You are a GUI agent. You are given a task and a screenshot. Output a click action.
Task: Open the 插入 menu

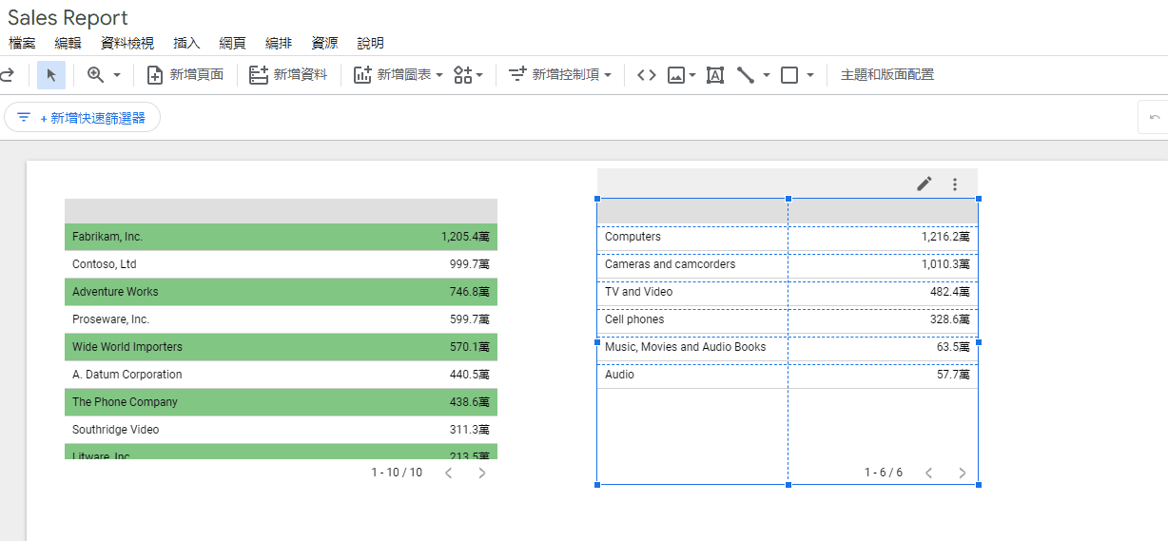(186, 43)
